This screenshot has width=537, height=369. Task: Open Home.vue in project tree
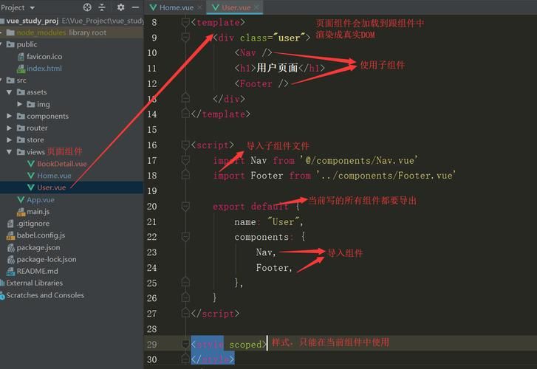[x=54, y=176]
